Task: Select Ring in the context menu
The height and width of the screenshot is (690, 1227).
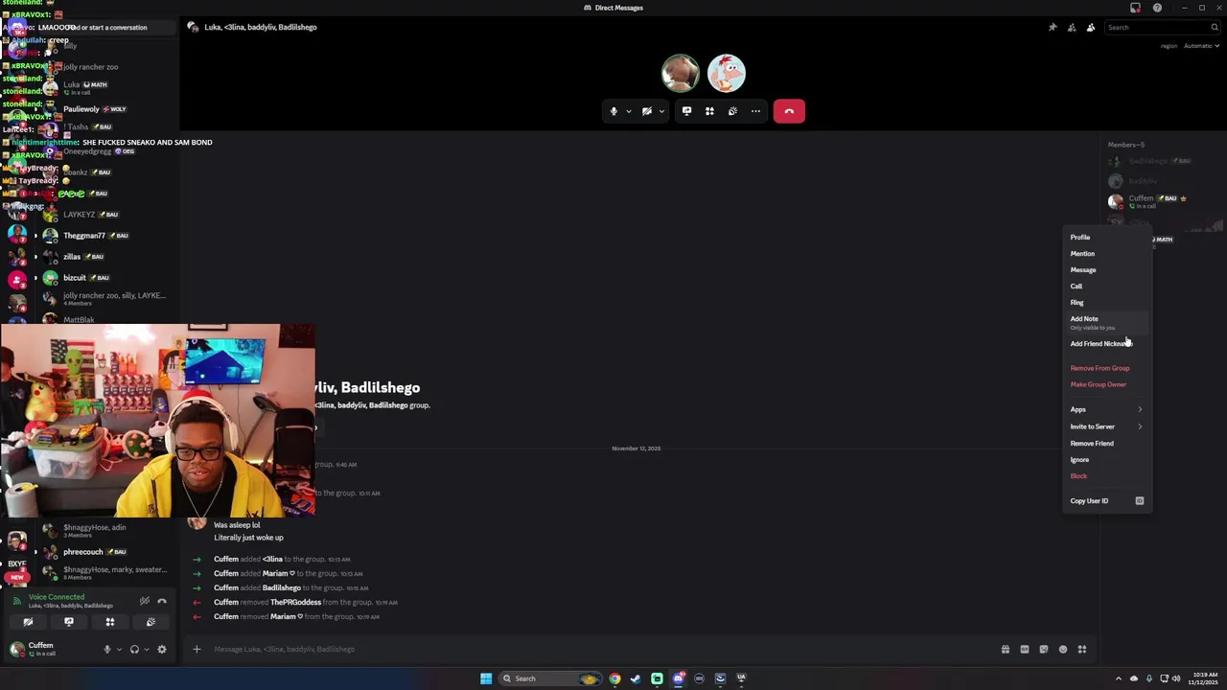Action: point(1107,302)
